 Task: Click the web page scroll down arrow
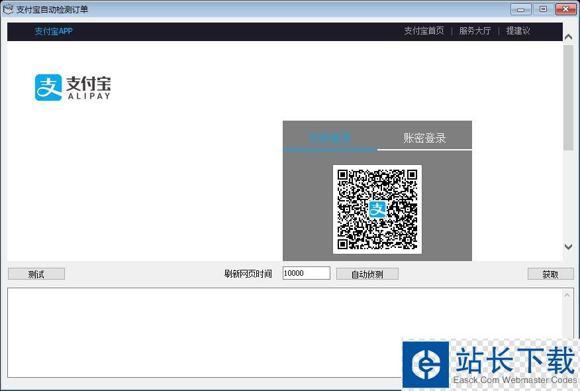pyautogui.click(x=569, y=247)
